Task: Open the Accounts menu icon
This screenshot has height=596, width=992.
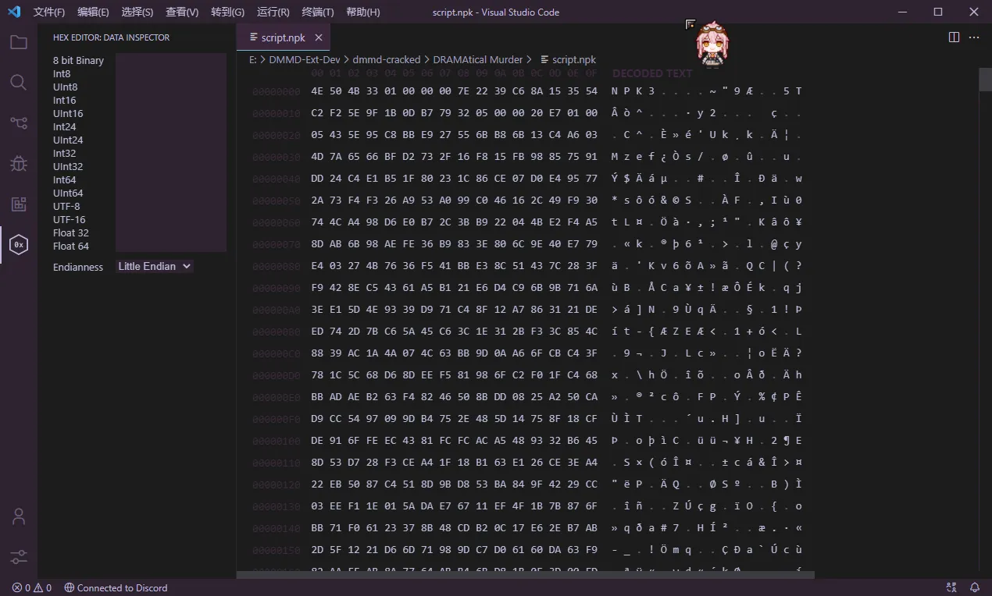Action: 19,516
